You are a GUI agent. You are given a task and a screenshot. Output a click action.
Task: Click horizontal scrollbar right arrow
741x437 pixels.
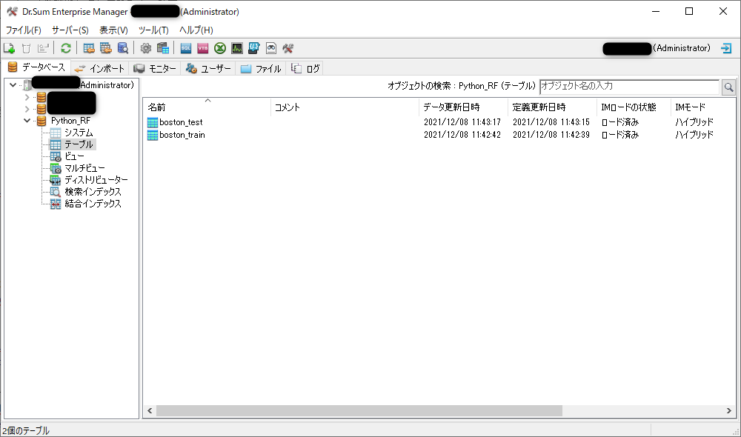pos(728,411)
